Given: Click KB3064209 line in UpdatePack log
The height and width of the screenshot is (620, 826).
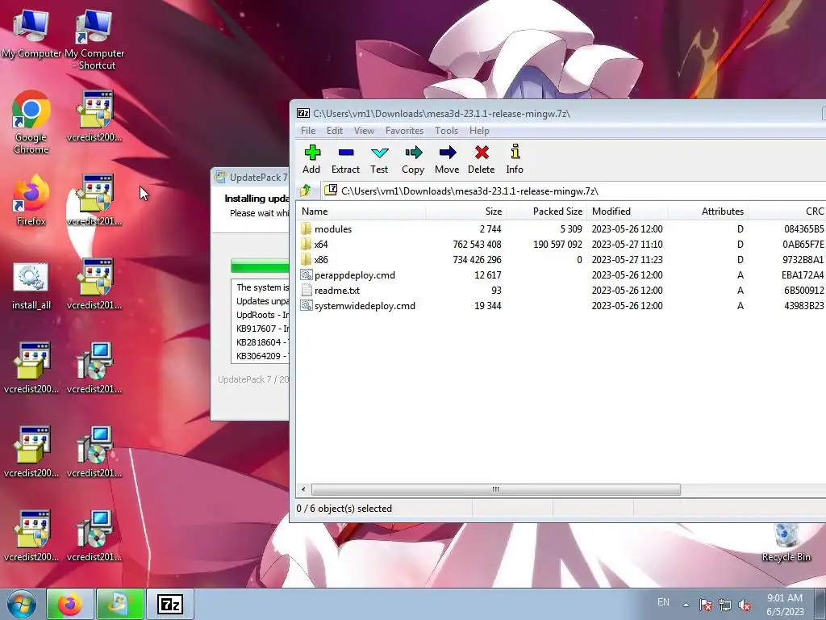Looking at the screenshot, I should click(262, 356).
